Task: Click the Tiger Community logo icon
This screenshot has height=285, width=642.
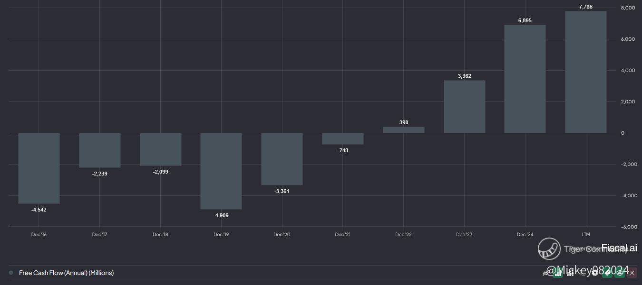Action: (549, 248)
